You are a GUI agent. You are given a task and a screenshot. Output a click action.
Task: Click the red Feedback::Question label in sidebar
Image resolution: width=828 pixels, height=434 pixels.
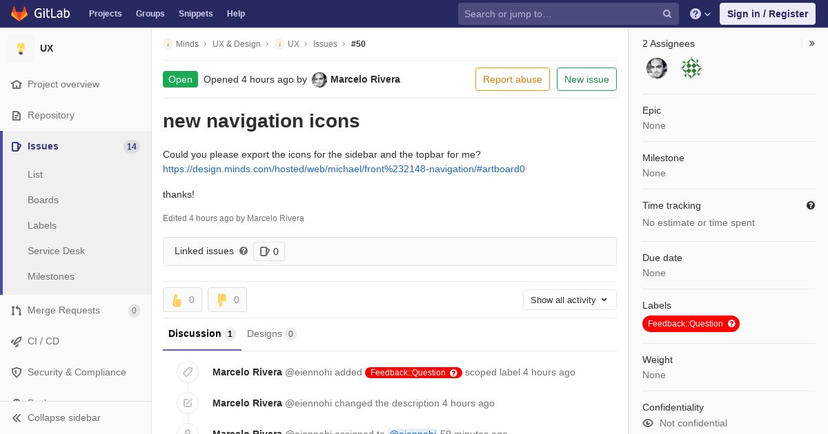click(691, 324)
